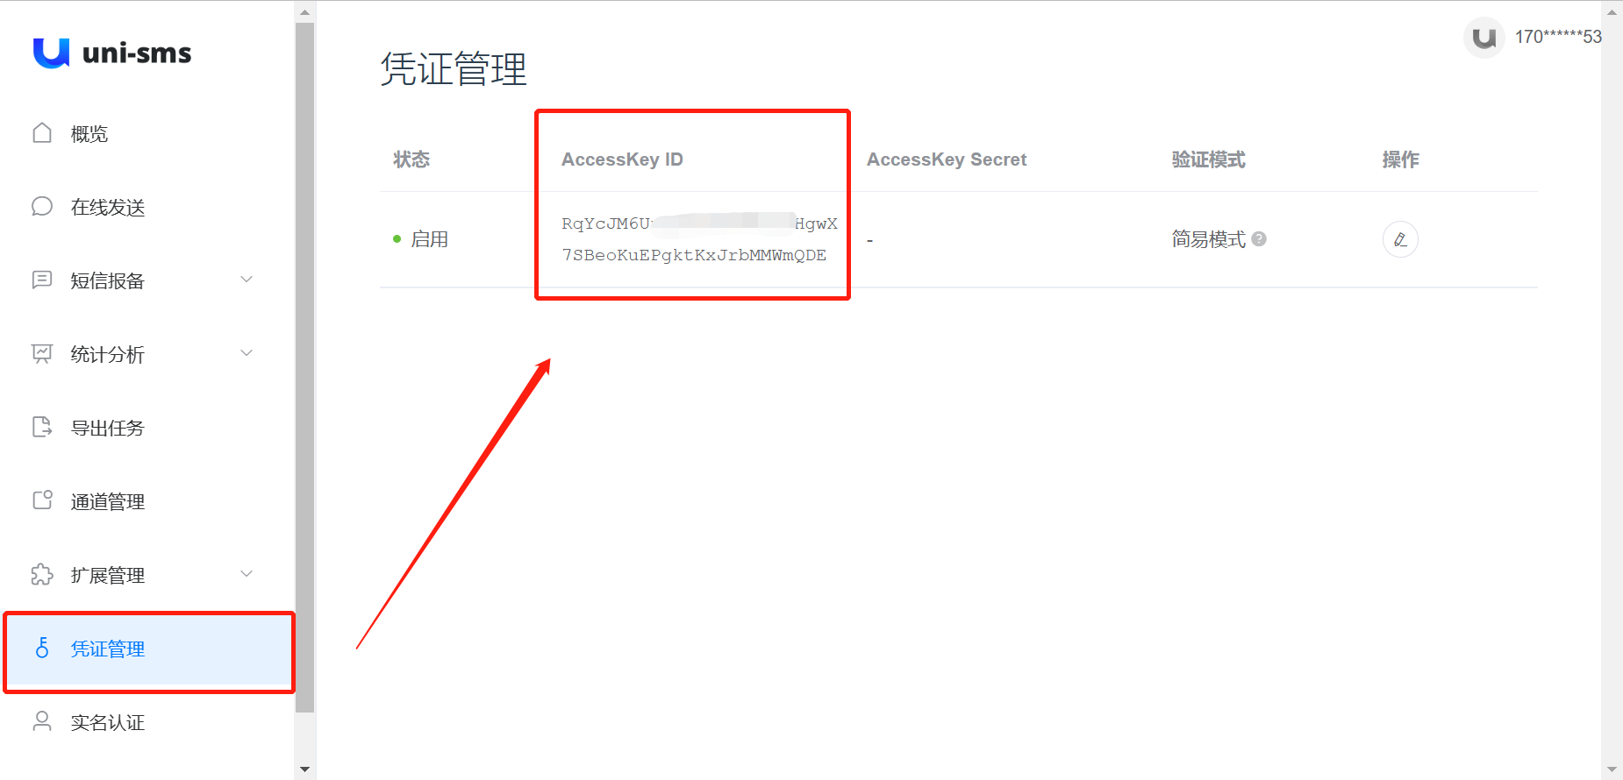Click the key icon for 凭证管理
This screenshot has width=1623, height=780.
(x=42, y=648)
